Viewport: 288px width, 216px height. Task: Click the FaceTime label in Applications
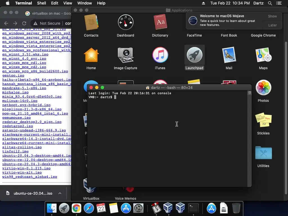[x=194, y=35]
